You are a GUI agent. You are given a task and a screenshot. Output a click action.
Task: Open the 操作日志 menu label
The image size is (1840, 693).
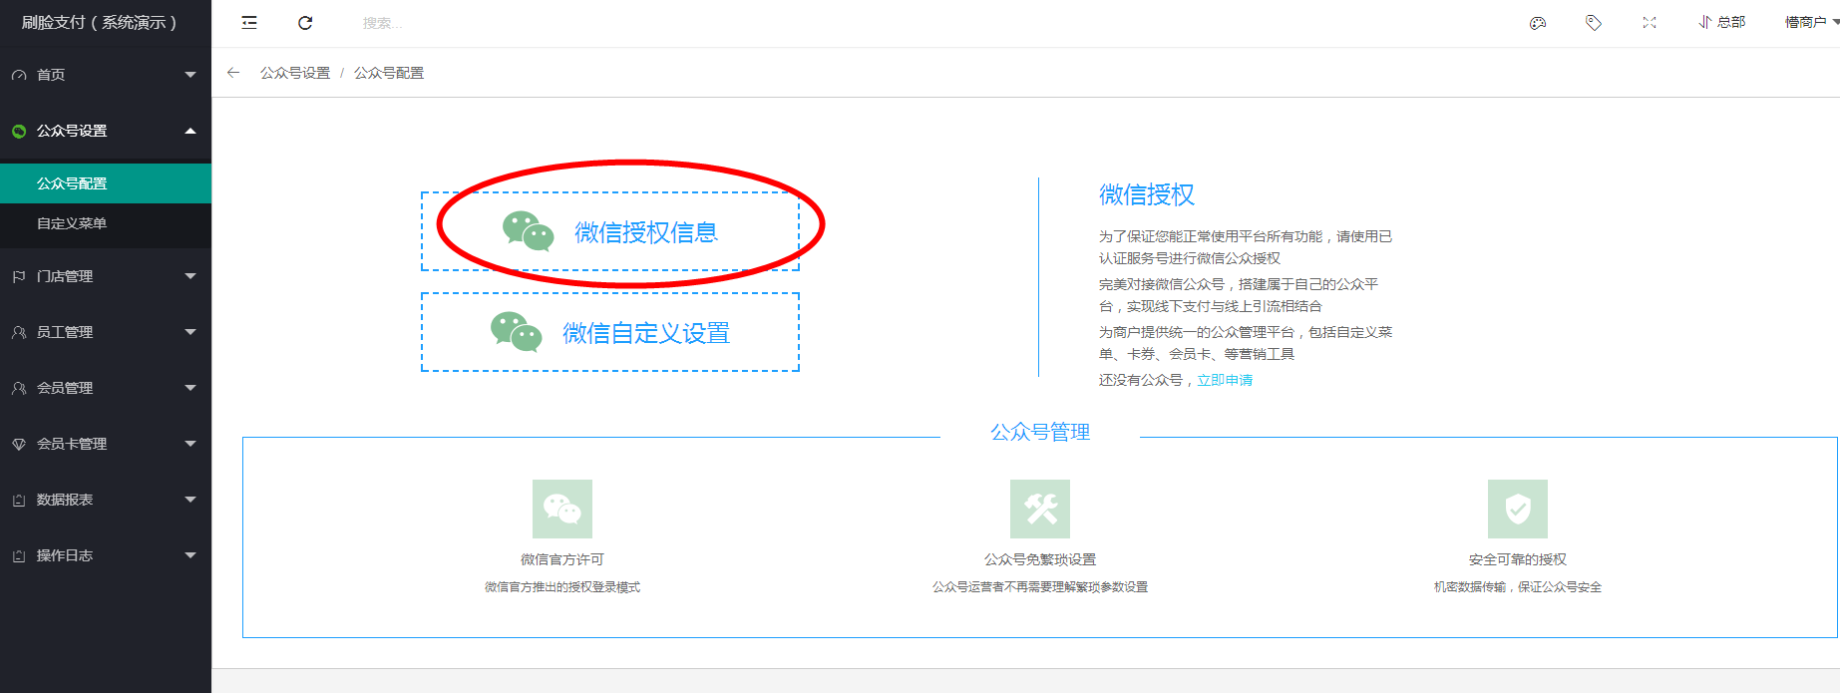tap(65, 555)
